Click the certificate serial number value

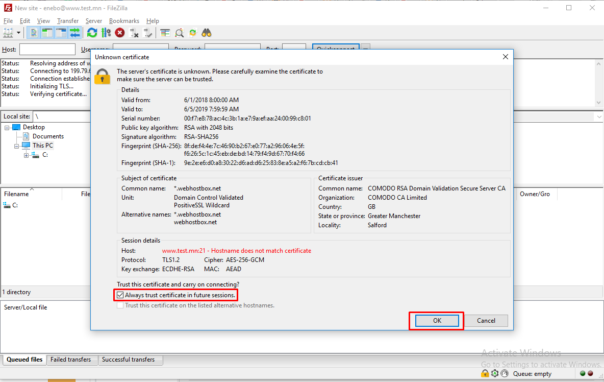tap(247, 118)
